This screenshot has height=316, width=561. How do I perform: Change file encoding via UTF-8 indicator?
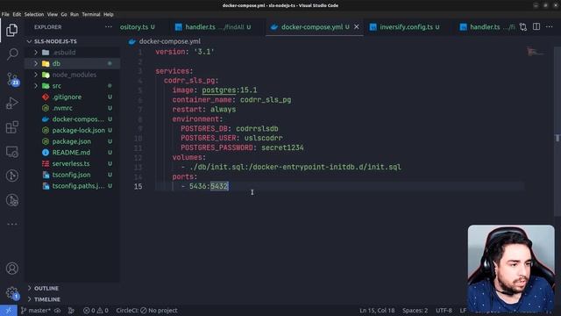coord(444,311)
